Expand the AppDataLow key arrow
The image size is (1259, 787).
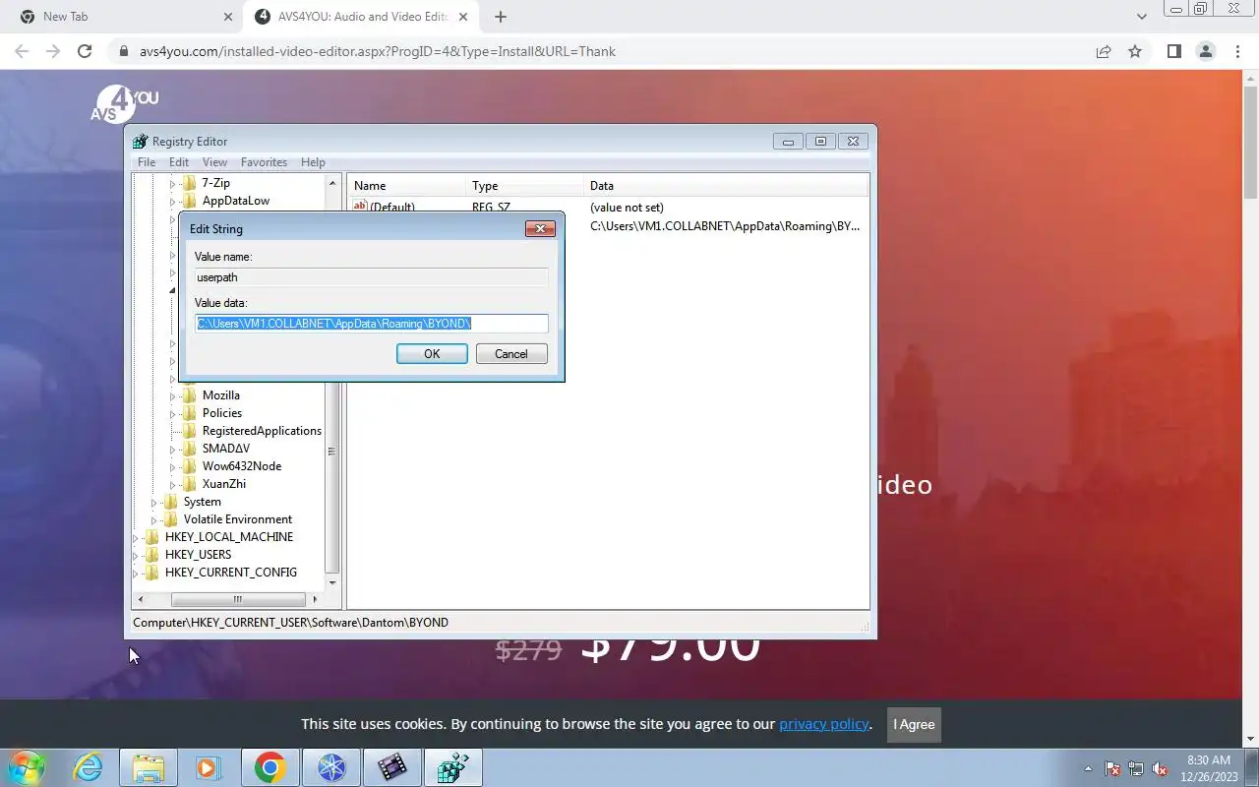point(172,201)
